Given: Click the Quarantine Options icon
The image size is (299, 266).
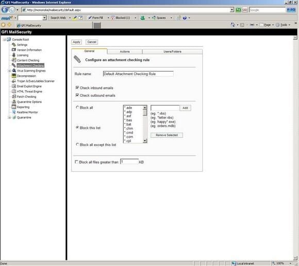Looking at the screenshot, I should [14, 101].
